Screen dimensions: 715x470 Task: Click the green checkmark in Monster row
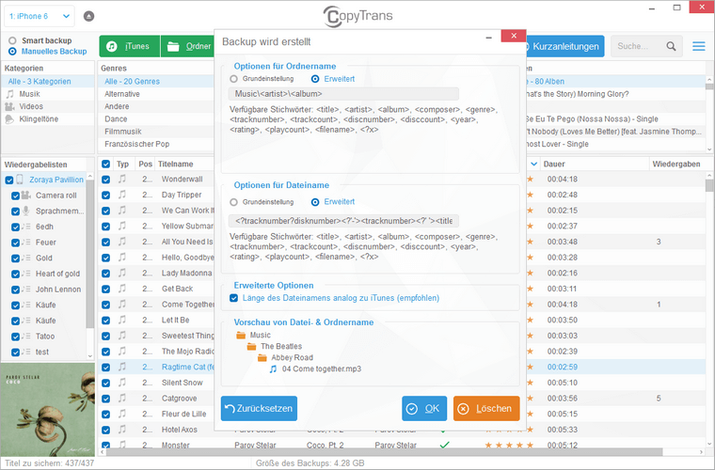coord(445,445)
